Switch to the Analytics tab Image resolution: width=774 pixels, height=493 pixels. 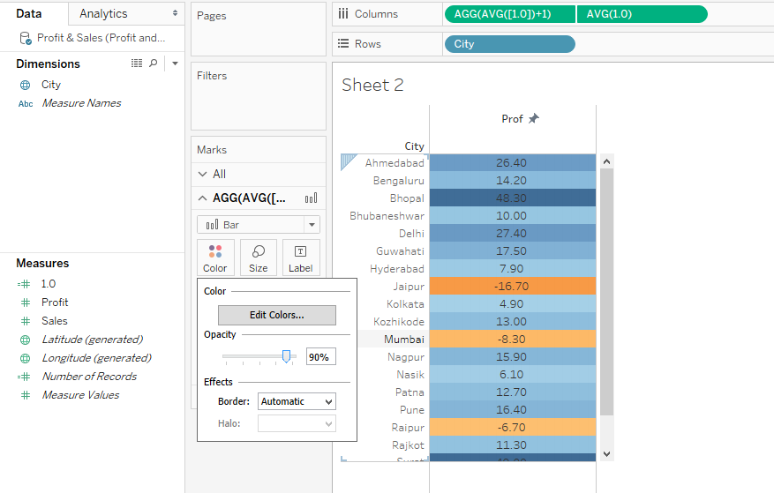point(103,13)
